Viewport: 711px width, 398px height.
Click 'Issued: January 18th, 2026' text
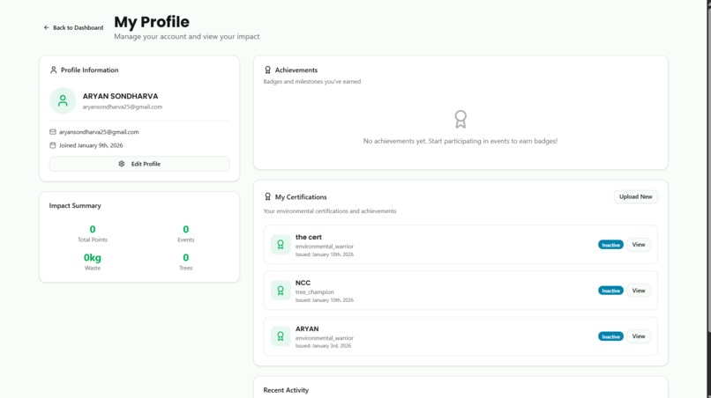click(x=325, y=254)
